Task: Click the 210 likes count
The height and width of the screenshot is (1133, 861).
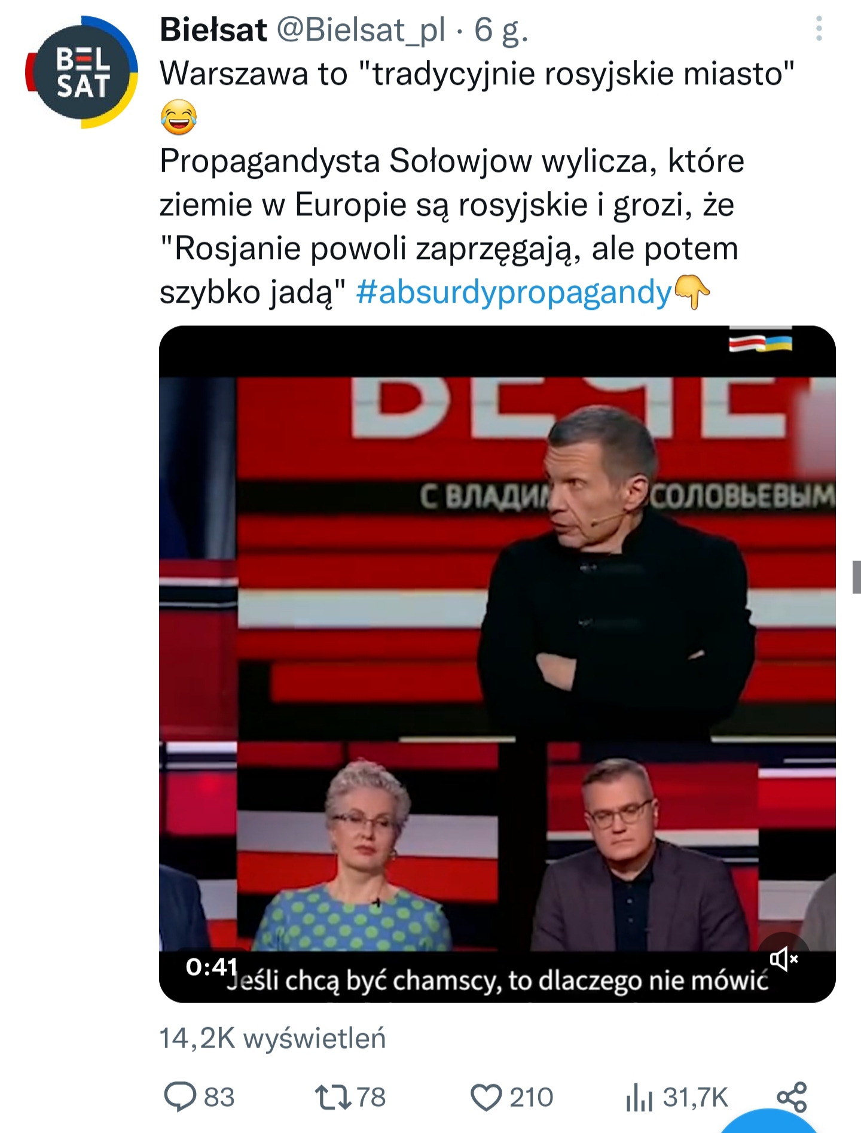Action: point(532,1098)
